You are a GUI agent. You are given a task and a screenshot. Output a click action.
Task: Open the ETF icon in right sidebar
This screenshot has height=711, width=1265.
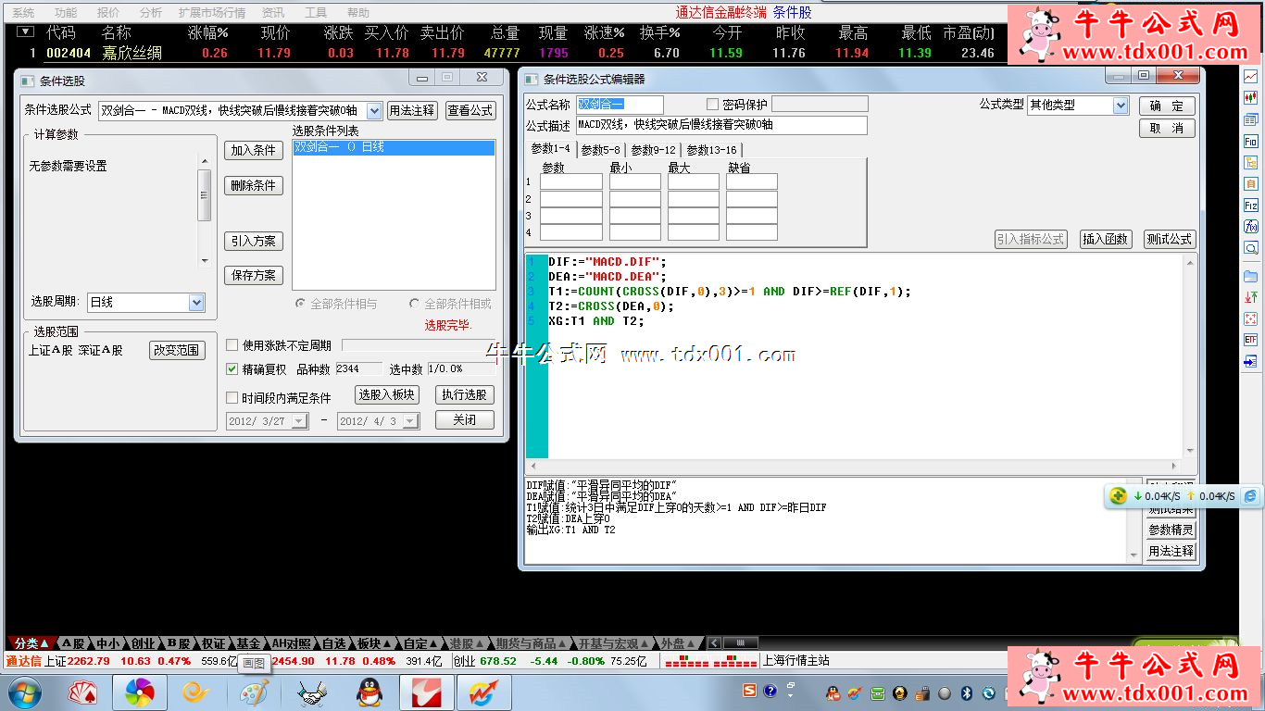click(x=1251, y=340)
